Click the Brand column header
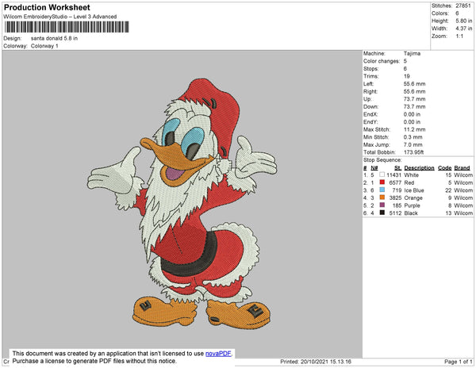Viewport: 476px width, 368px height. pos(463,168)
